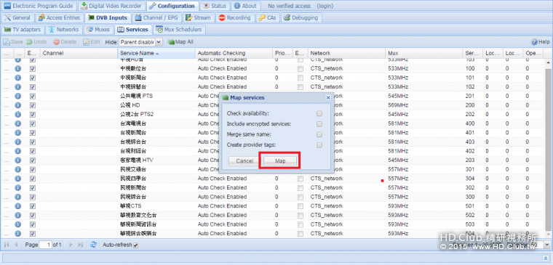Open info icon for 華視CTS row
This screenshot has height=265, width=553.
17,205
